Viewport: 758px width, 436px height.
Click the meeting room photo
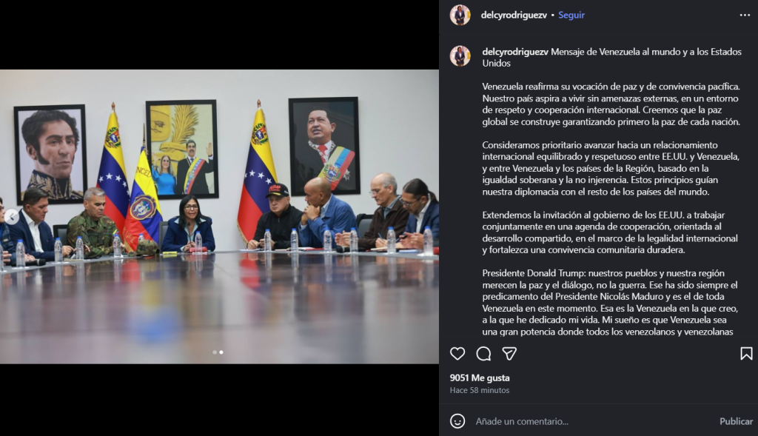coord(219,217)
